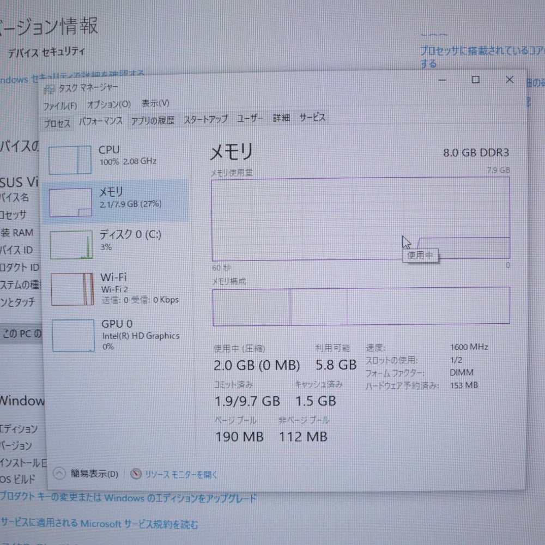Image resolution: width=545 pixels, height=545 pixels.
Task: Click the 1.5 GB cached value
Action: [315, 401]
